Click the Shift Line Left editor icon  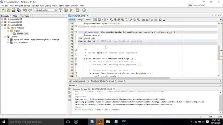(143, 20)
